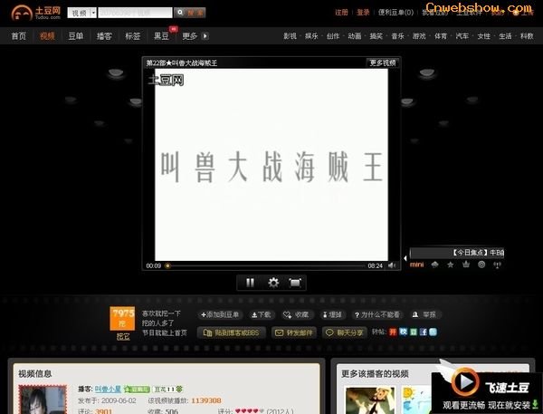Click the antenna broadcast icon under the ticker

pos(497,265)
